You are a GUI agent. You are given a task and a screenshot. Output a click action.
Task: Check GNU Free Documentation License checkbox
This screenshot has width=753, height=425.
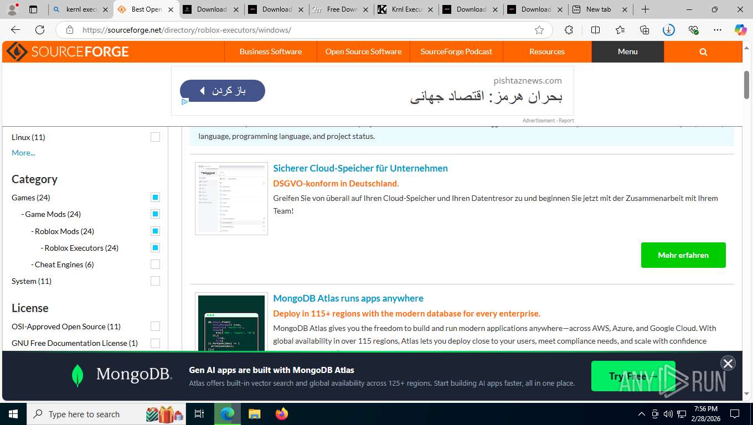coord(155,343)
